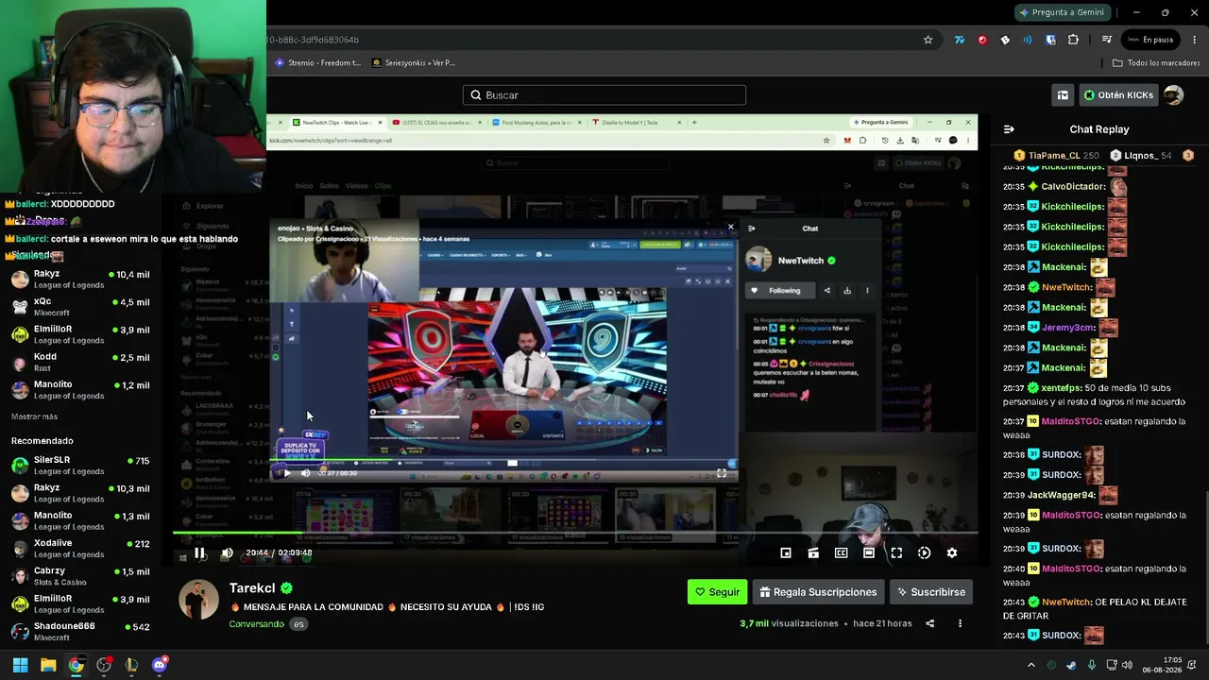Open File Explorer from the taskbar
1209x680 pixels.
pyautogui.click(x=48, y=665)
